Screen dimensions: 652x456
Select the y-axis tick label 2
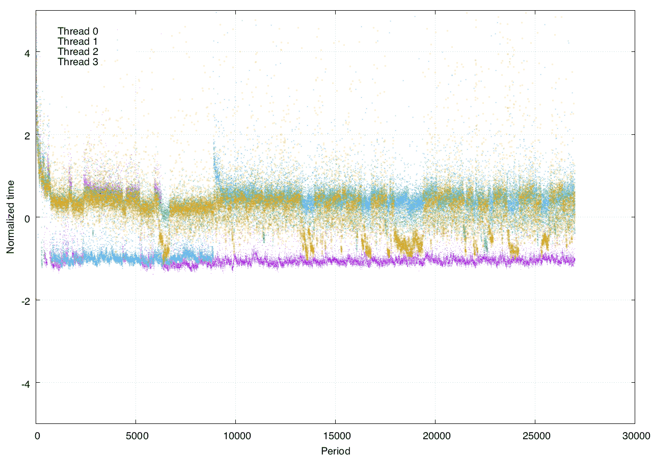[27, 135]
